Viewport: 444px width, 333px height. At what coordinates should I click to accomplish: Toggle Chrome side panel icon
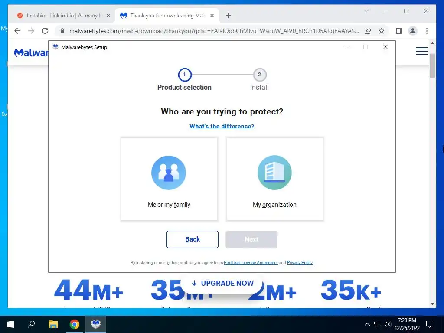399,31
